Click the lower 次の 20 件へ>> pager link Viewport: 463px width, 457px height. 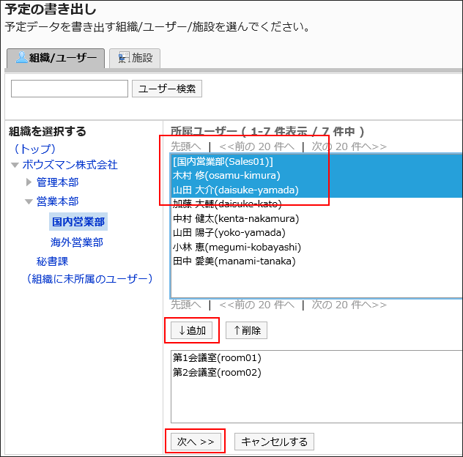[x=349, y=305]
